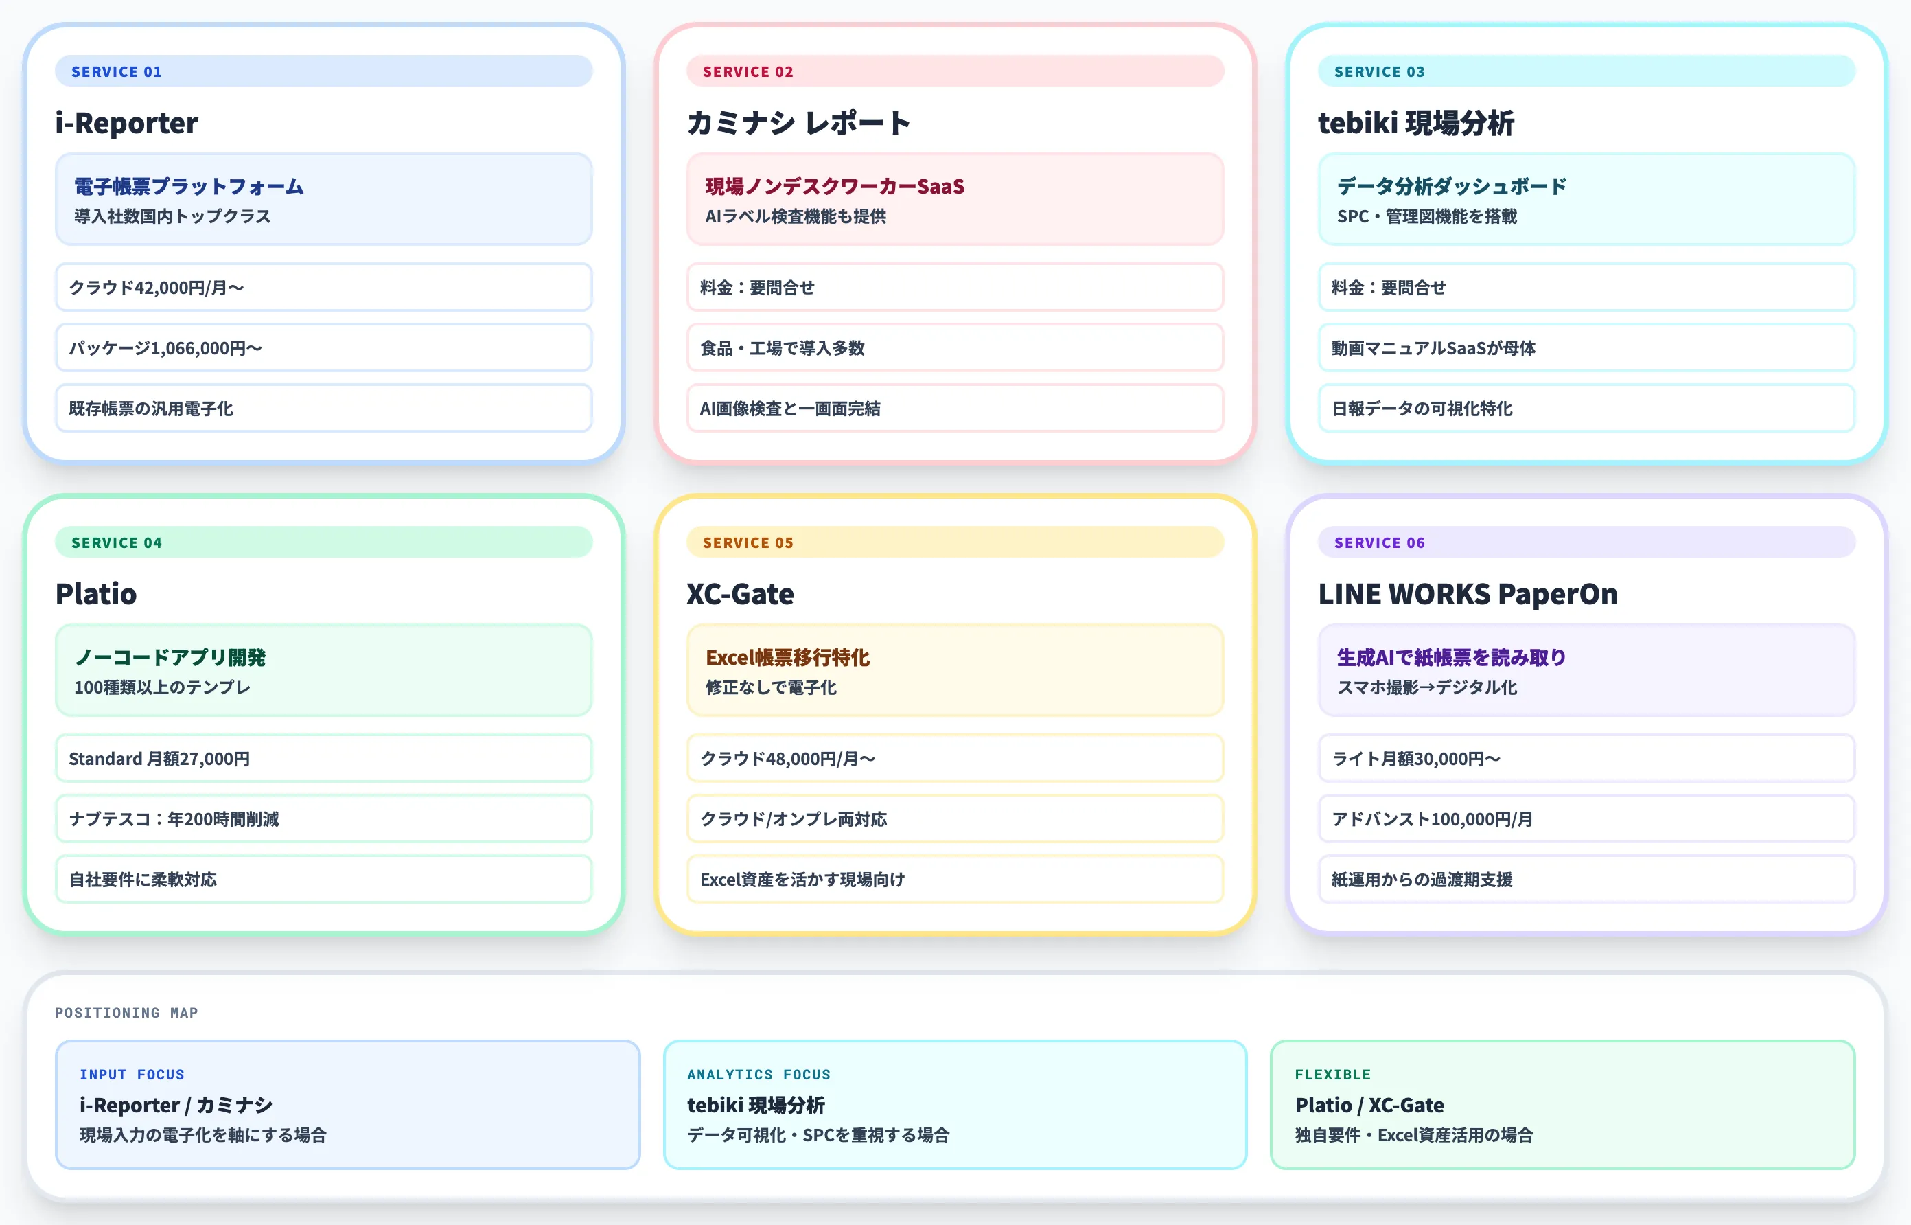
Task: Click the Standard 月額27,000円 row
Action: 323,758
